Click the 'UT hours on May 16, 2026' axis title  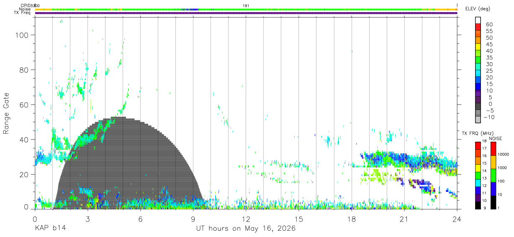(246, 229)
